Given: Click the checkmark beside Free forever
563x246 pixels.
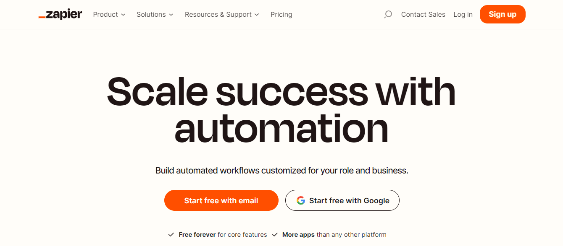Looking at the screenshot, I should pyautogui.click(x=171, y=235).
